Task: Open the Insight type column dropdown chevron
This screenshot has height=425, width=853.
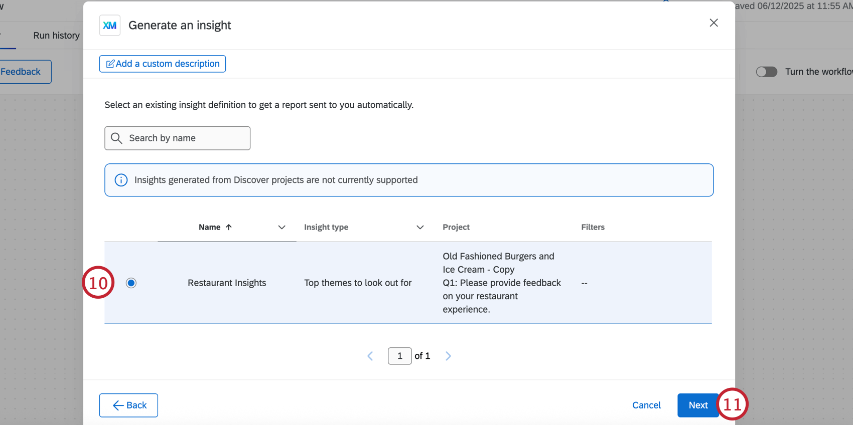Action: pos(420,227)
